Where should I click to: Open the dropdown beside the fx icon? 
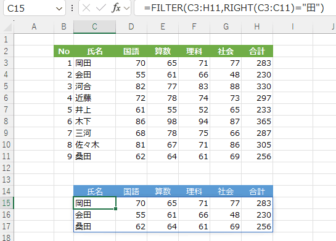pyautogui.click(x=127, y=9)
